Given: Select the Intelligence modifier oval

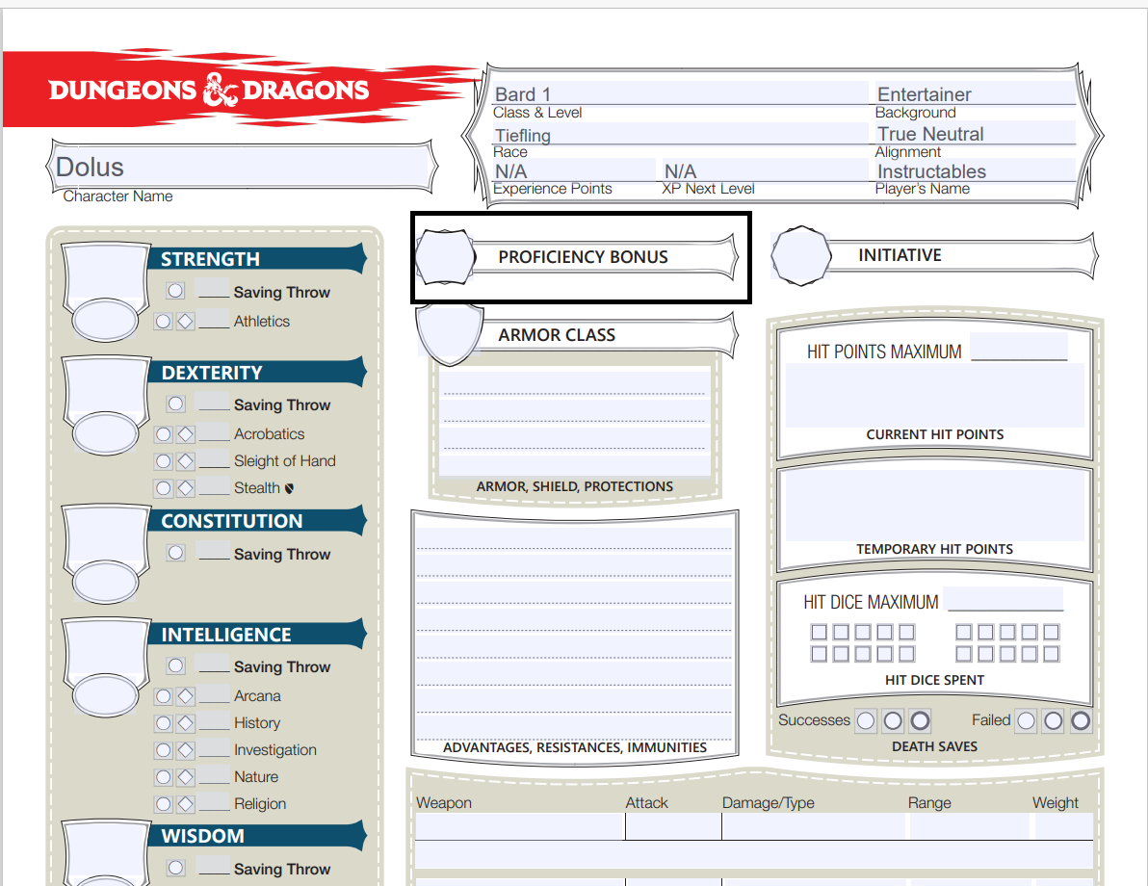Looking at the screenshot, I should point(105,695).
